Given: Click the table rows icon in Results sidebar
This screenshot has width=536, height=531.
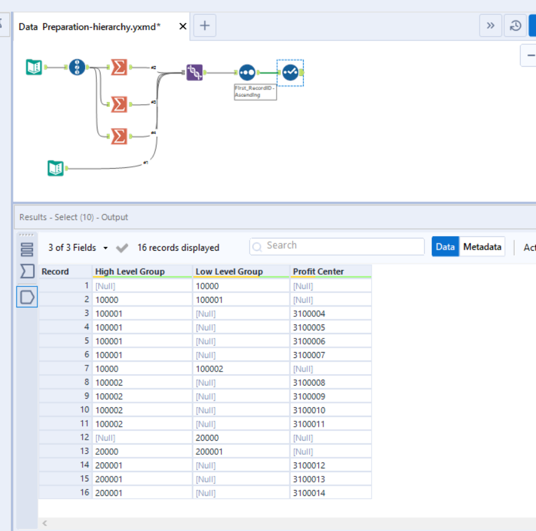Looking at the screenshot, I should (x=26, y=250).
